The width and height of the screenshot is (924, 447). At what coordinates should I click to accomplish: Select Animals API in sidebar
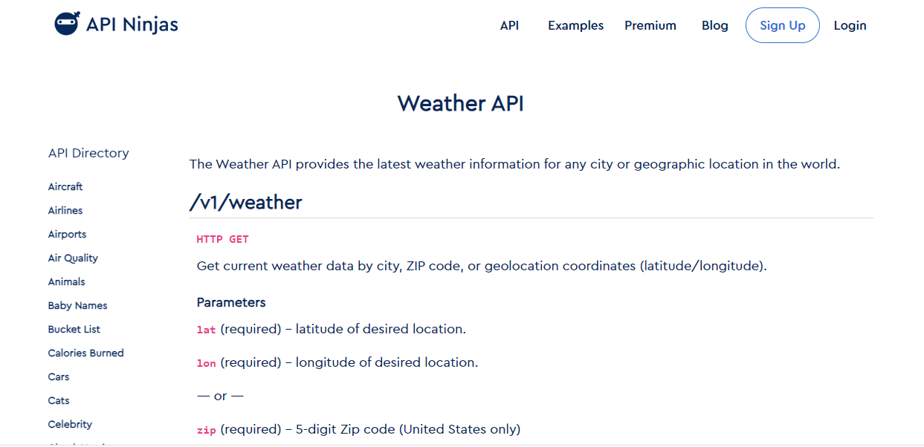tap(66, 281)
